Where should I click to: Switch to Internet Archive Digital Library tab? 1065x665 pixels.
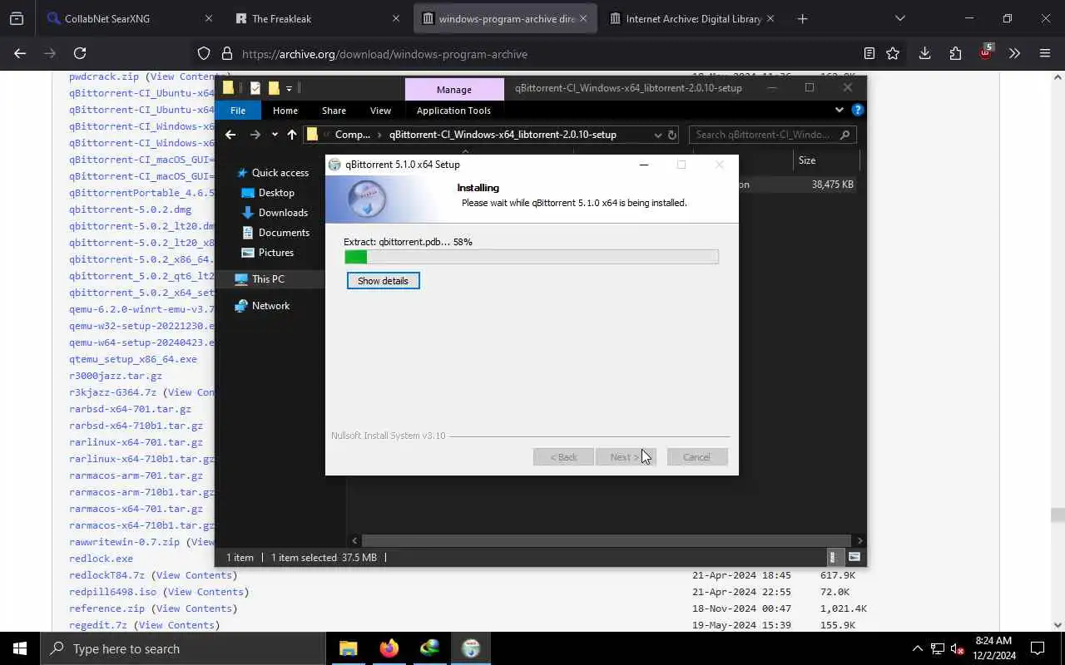point(692,18)
